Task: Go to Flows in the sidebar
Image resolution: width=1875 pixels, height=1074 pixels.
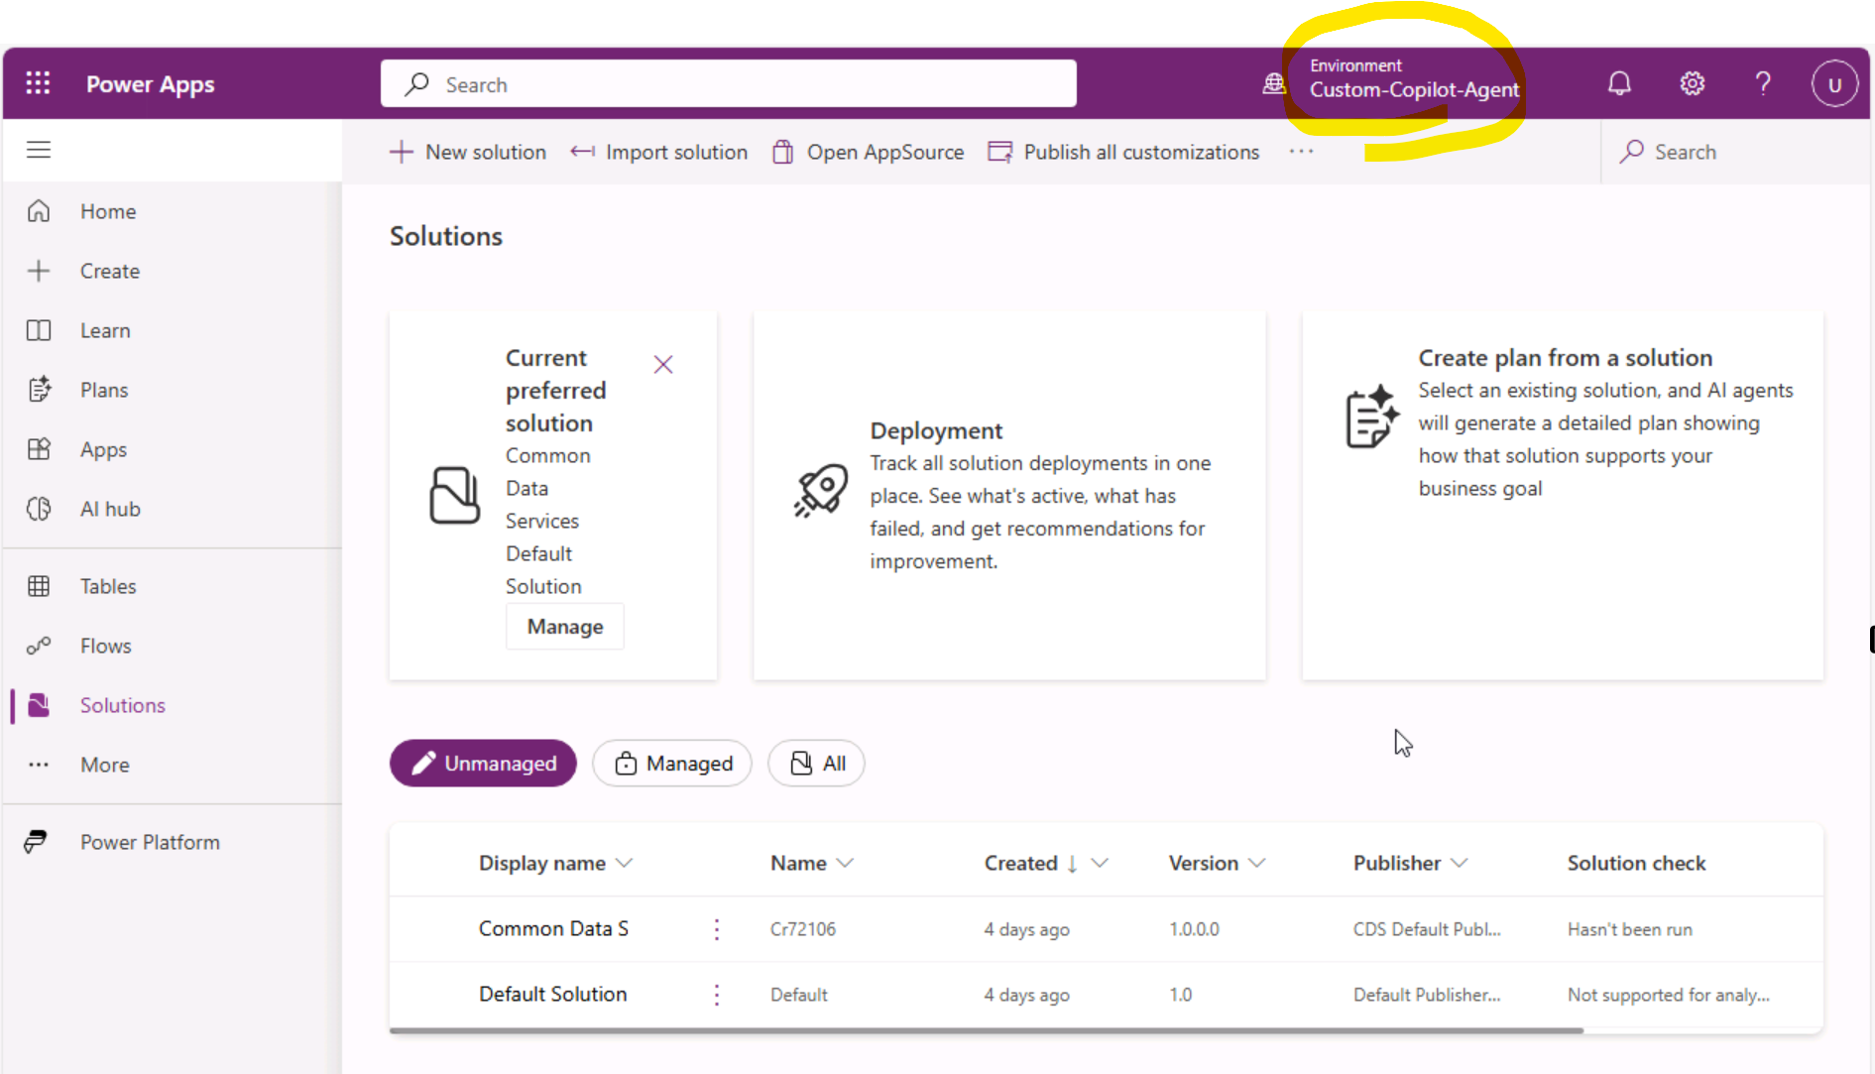Action: [105, 646]
